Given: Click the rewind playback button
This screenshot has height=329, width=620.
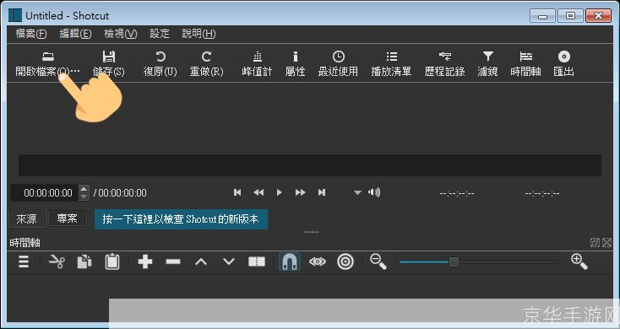Looking at the screenshot, I should [x=258, y=192].
